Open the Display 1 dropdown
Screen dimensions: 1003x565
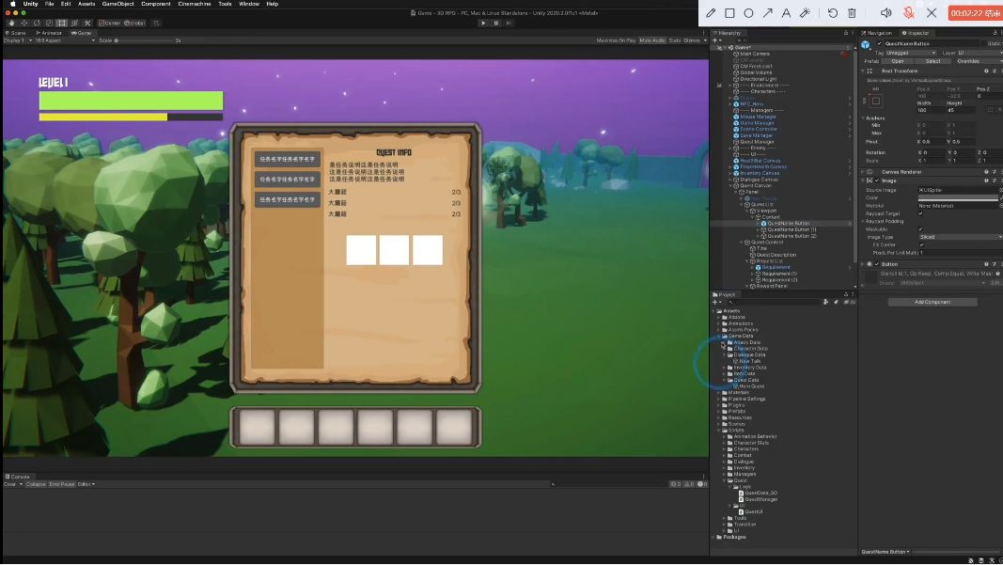17,40
